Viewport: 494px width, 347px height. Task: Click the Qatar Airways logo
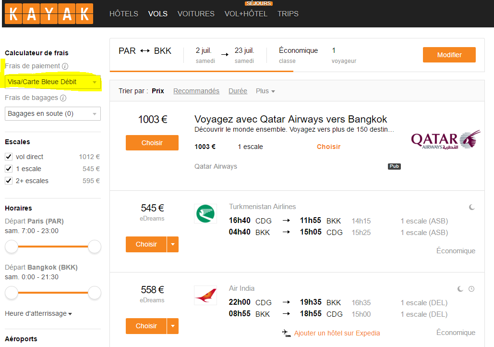(x=446, y=139)
